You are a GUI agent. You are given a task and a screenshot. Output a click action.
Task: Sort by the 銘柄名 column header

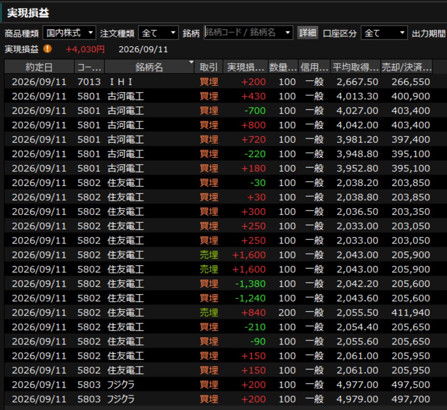pyautogui.click(x=149, y=67)
